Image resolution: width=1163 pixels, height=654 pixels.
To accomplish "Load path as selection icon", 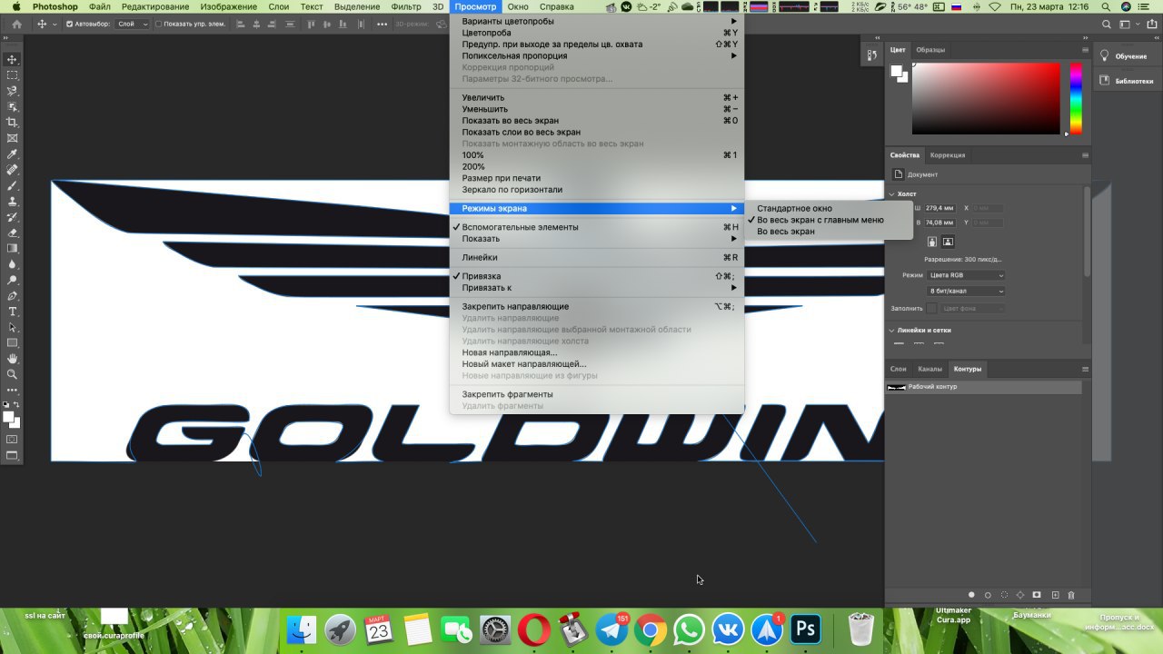I will pos(1004,595).
